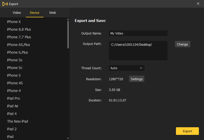The height and width of the screenshot is (140, 204).
Task: Select iPhone X from device list
Action: coord(14,22)
